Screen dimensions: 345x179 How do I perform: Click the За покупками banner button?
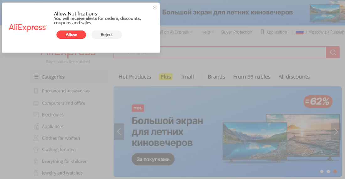[x=153, y=159]
